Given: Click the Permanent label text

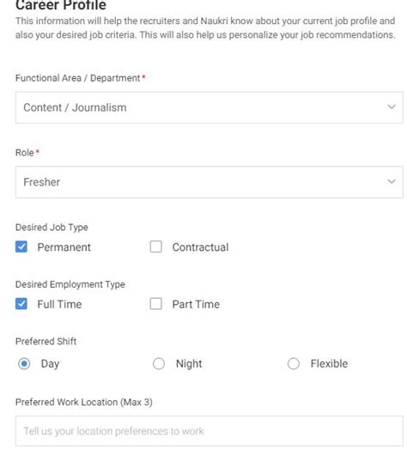Looking at the screenshot, I should (64, 247).
